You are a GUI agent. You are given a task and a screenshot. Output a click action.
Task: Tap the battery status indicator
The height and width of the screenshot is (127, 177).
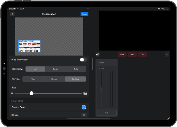click(167, 9)
